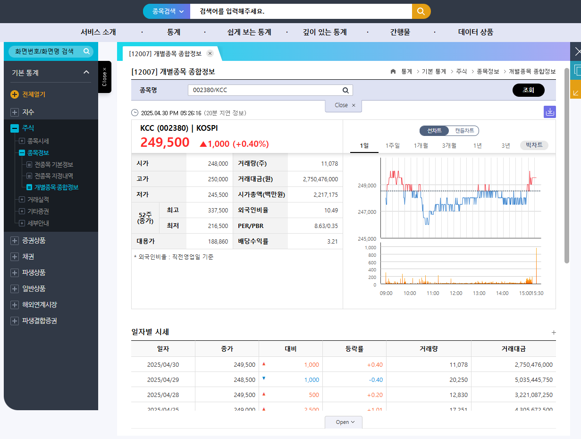The width and height of the screenshot is (581, 439).
Task: Expand the 거래실적 subtree
Action: coord(22,200)
